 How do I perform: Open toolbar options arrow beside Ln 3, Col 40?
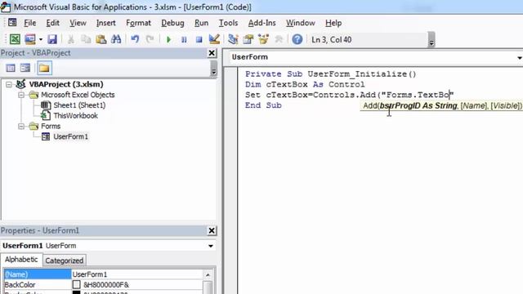pos(431,40)
